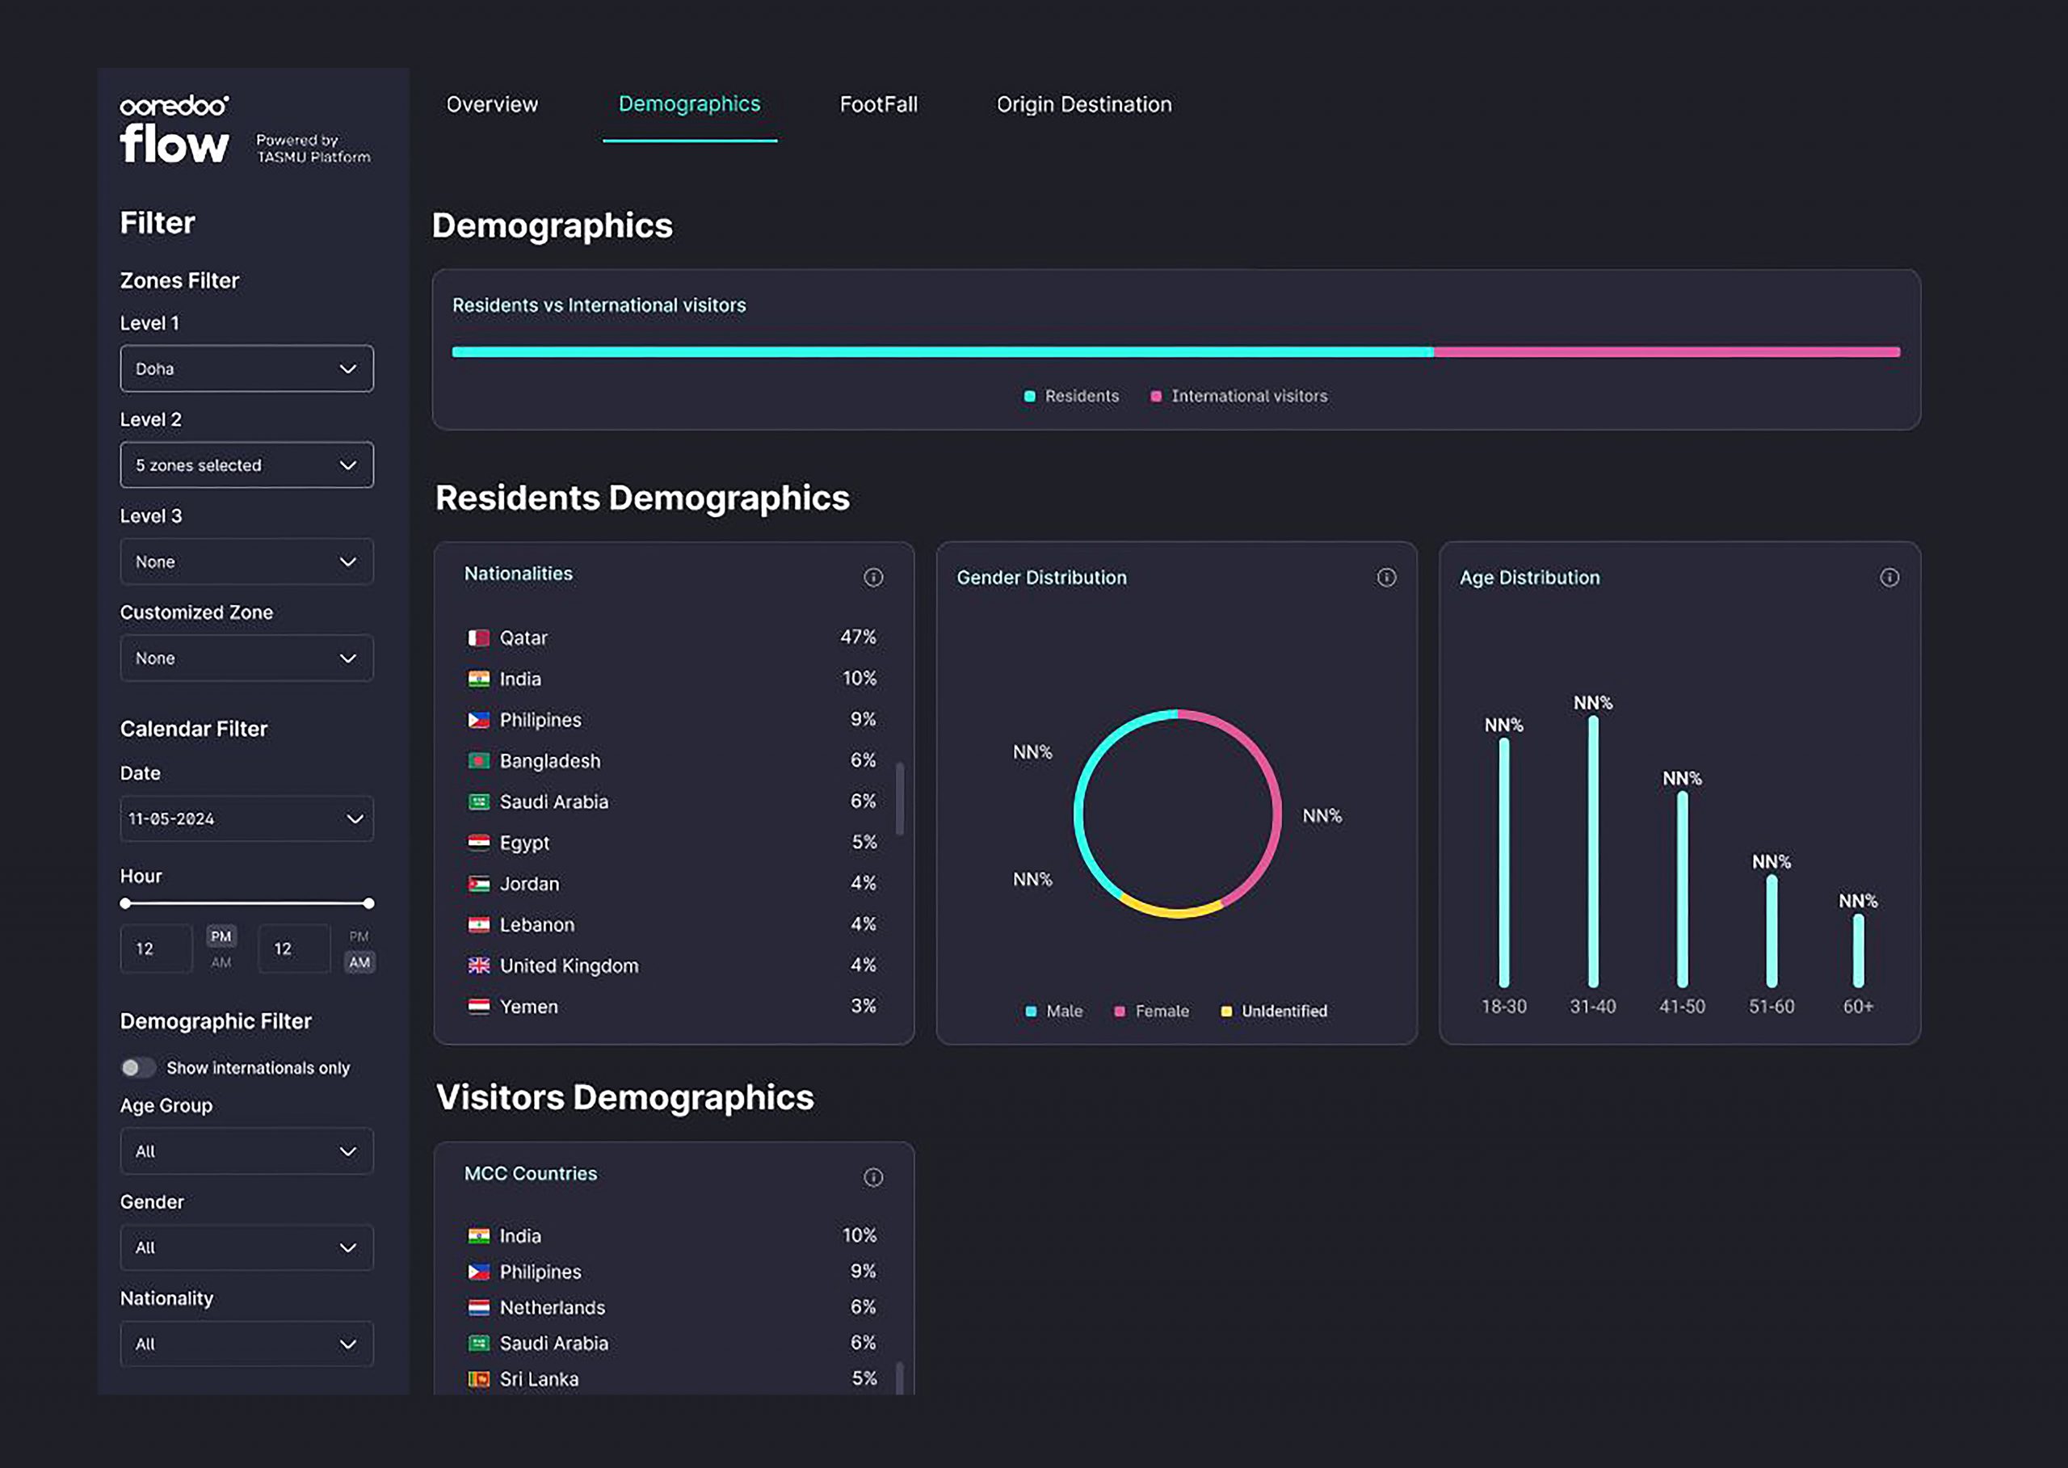Click the Ooredoo flow logo
The width and height of the screenshot is (2068, 1468).
tap(174, 129)
